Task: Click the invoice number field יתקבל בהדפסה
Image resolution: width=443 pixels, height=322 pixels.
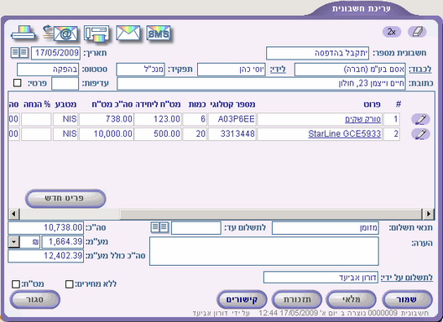Action: (317, 53)
